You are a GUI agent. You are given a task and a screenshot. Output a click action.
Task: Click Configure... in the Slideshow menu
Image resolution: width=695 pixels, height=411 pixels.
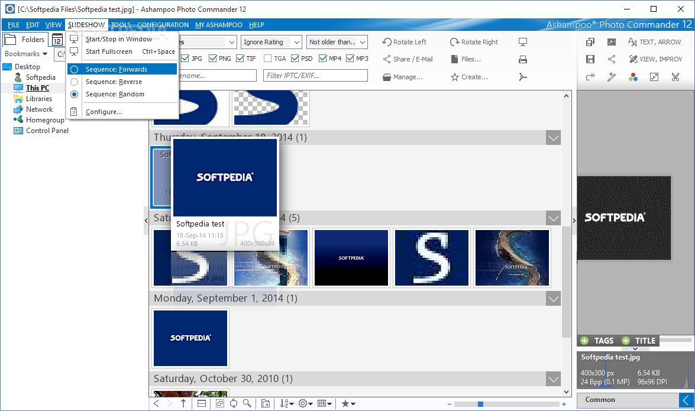[122, 112]
